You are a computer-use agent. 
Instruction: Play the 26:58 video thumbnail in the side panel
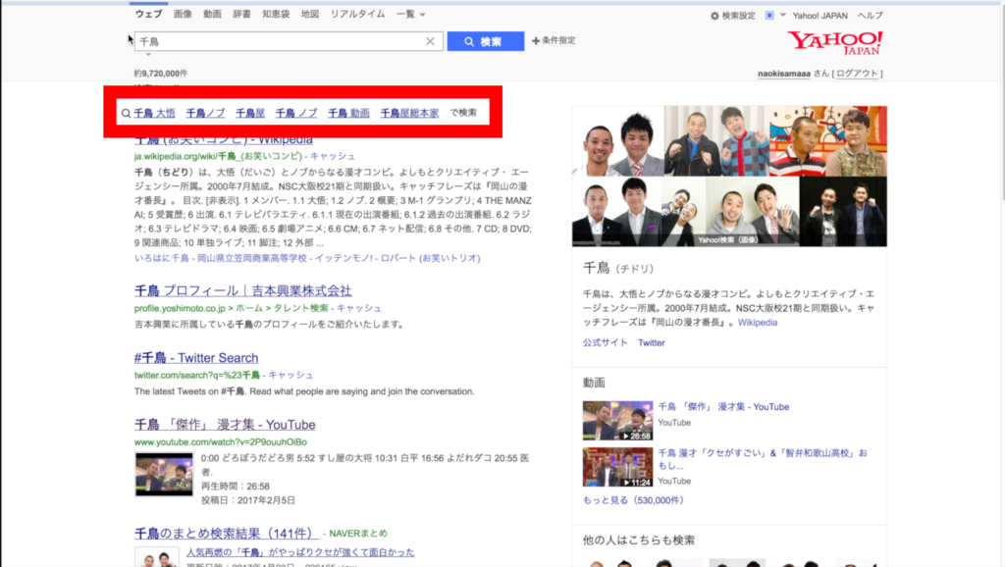pyautogui.click(x=618, y=420)
